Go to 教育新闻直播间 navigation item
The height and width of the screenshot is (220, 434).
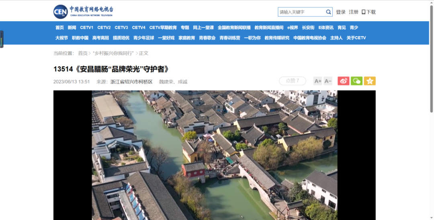(x=269, y=28)
